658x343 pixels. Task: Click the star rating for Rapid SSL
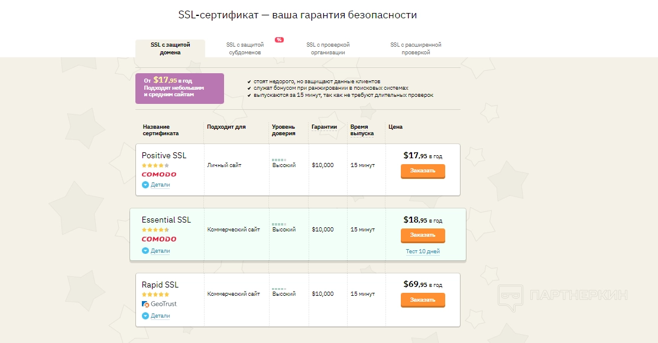point(155,294)
